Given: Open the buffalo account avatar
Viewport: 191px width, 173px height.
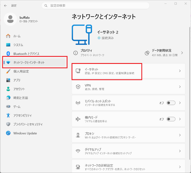Looking at the screenshot, I should [x=10, y=19].
